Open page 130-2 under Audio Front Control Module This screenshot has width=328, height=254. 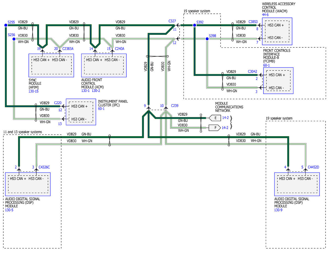[96, 91]
